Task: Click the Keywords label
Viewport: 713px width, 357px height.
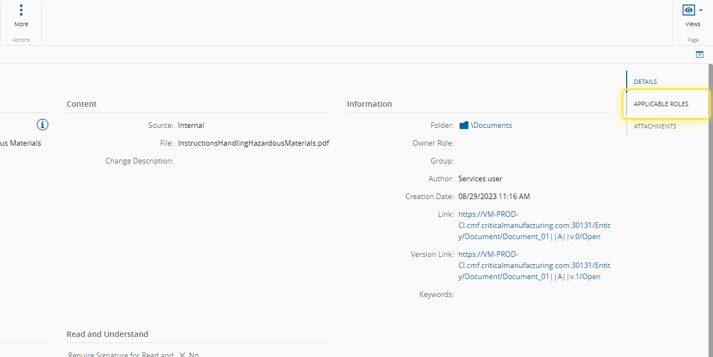Action: point(436,294)
